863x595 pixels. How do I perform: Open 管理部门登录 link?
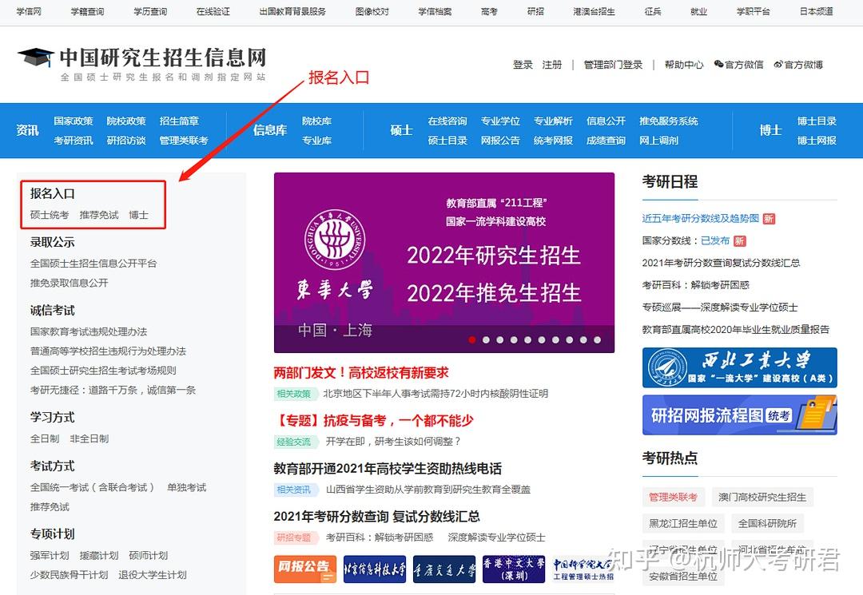(x=613, y=65)
